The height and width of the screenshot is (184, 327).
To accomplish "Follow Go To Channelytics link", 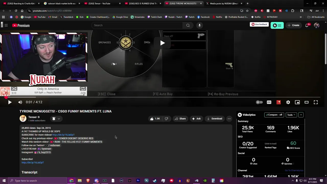I will (294, 170).
